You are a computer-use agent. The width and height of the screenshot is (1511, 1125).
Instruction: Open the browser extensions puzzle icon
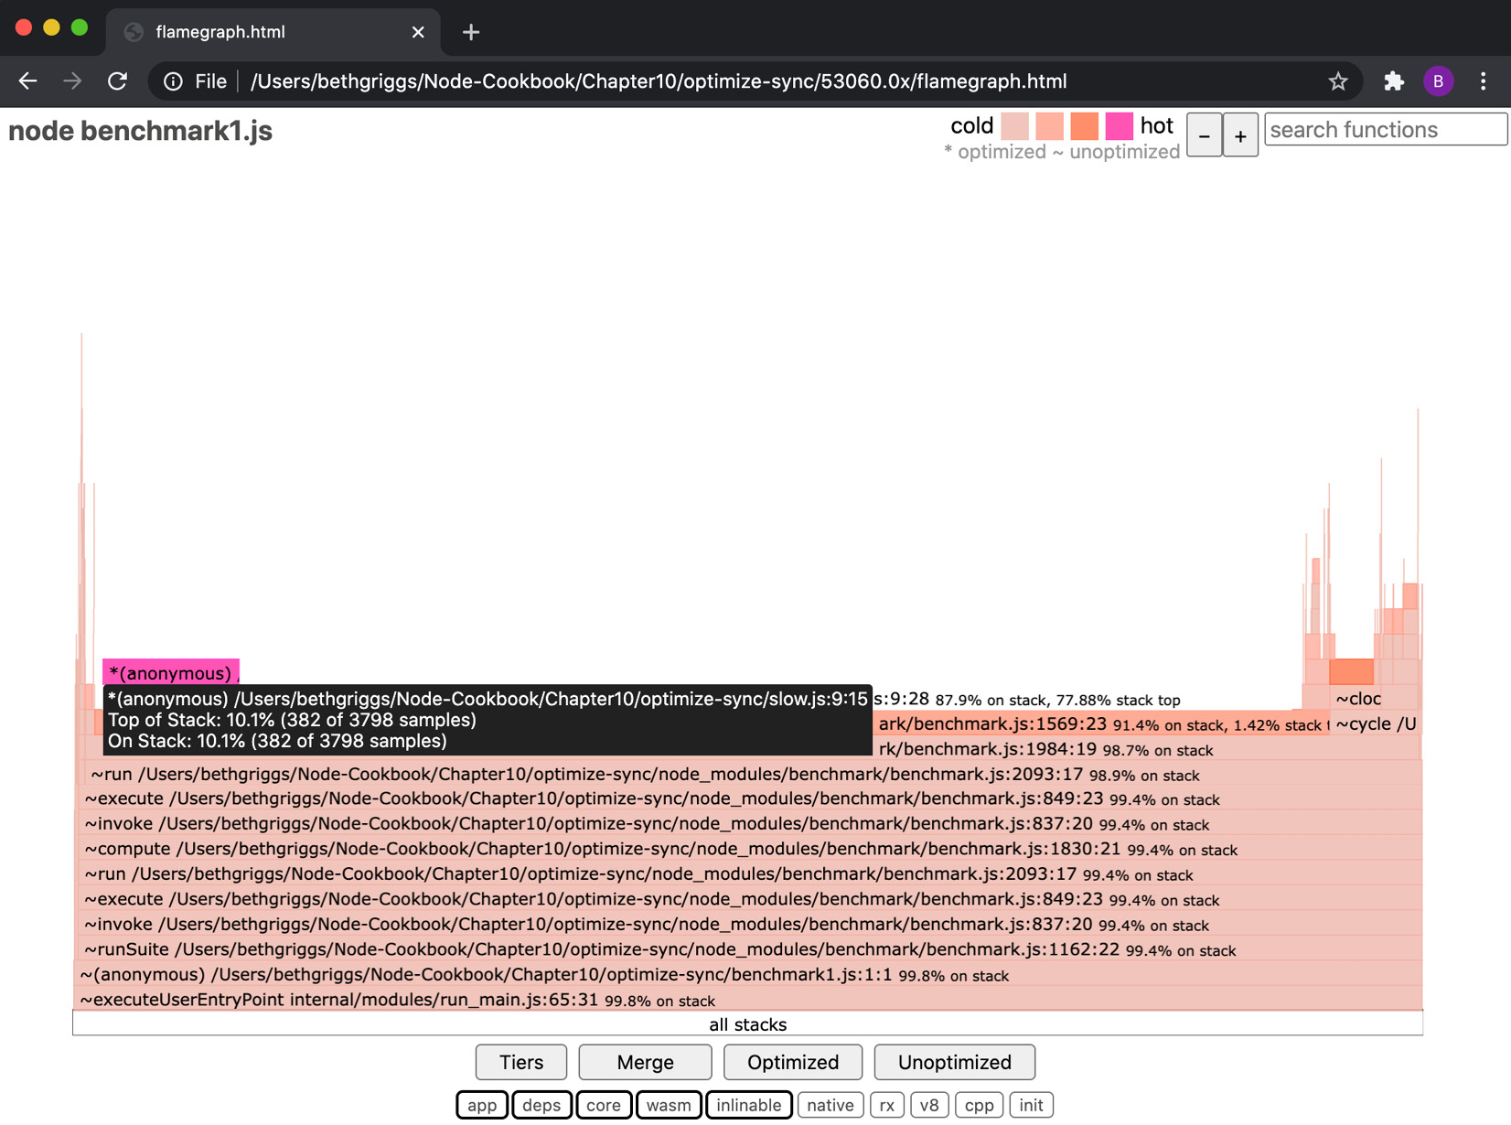tap(1393, 80)
